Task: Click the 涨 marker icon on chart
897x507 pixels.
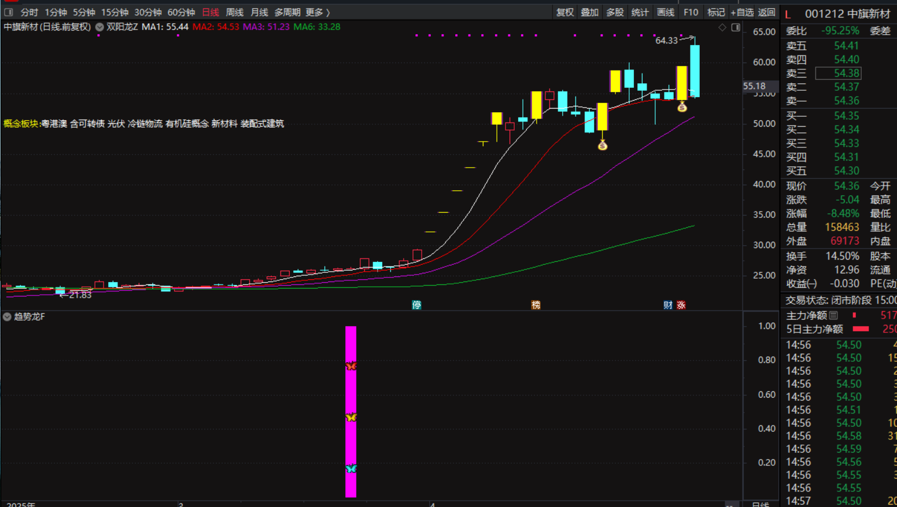Action: 681,305
